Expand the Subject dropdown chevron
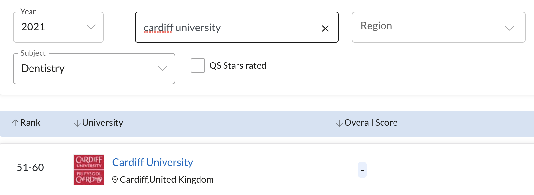This screenshot has height=195, width=534. click(162, 68)
